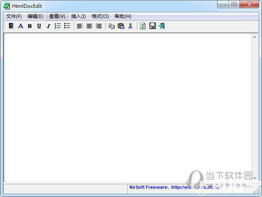Open the background color picker icon
Screen dimensions: 262x197
pos(11,26)
